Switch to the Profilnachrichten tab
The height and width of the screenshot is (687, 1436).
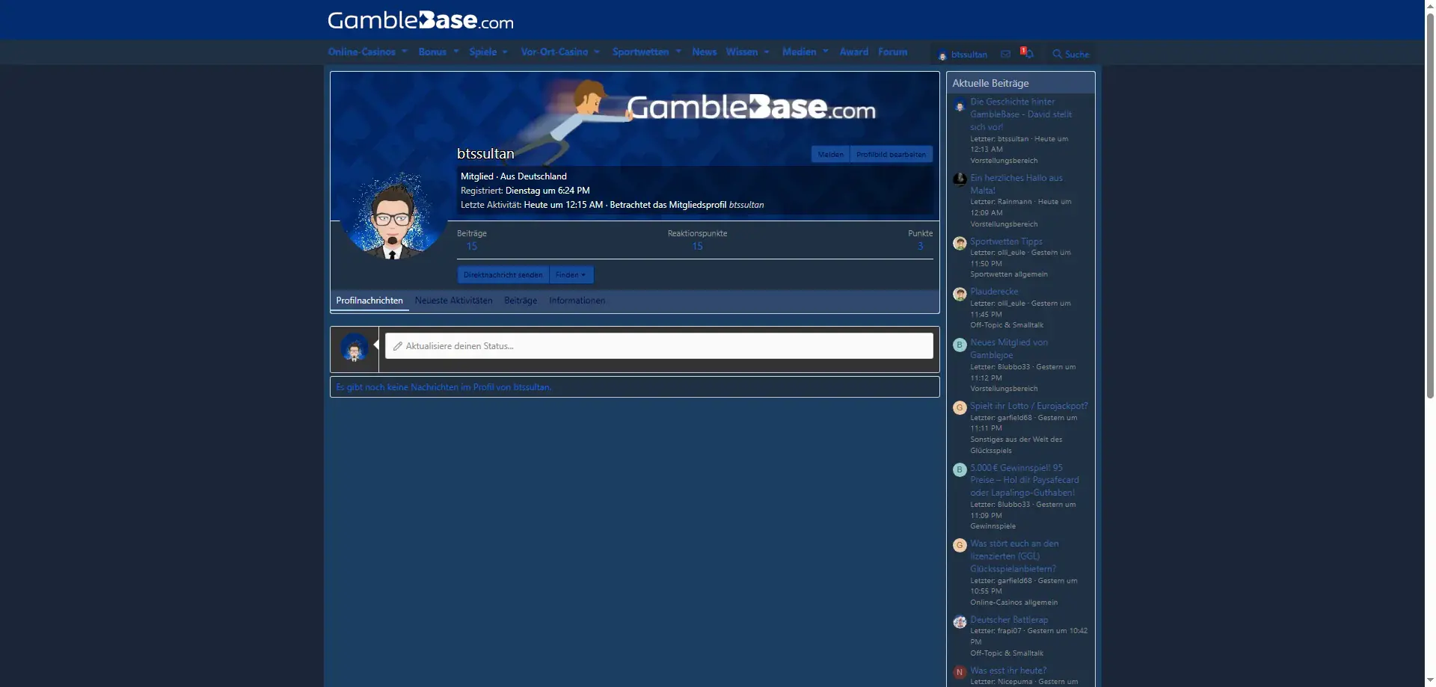tap(369, 301)
